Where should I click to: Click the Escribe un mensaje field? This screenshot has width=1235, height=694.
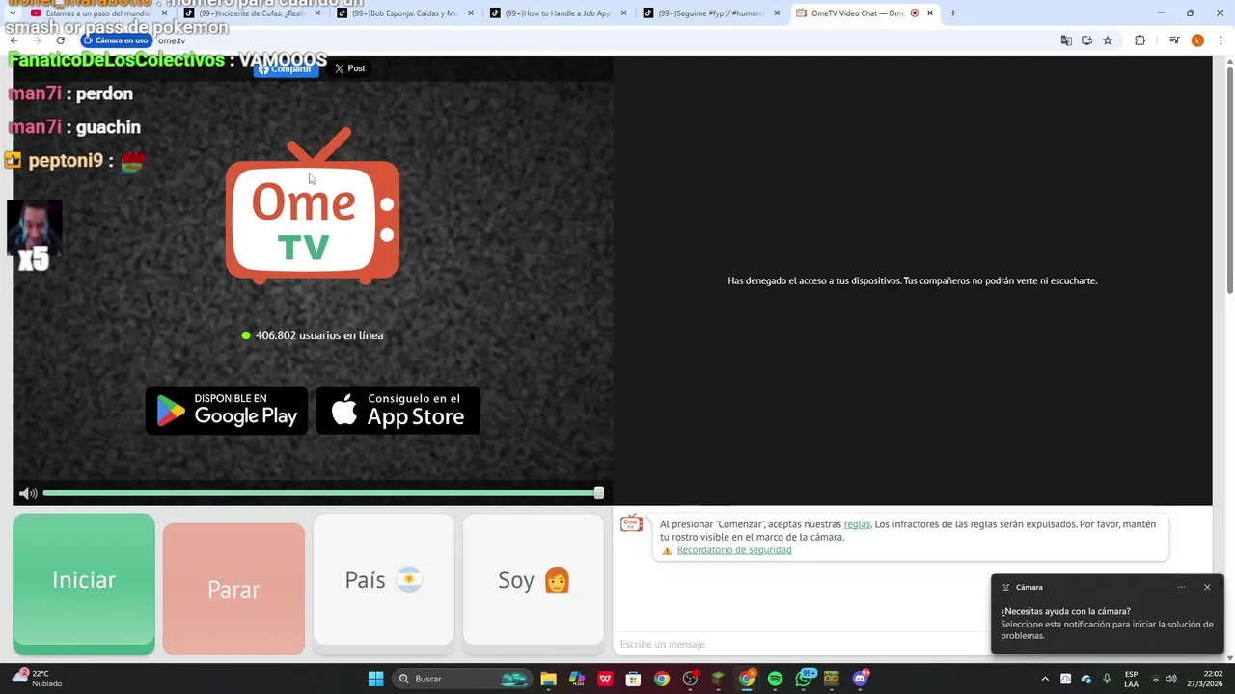[801, 644]
